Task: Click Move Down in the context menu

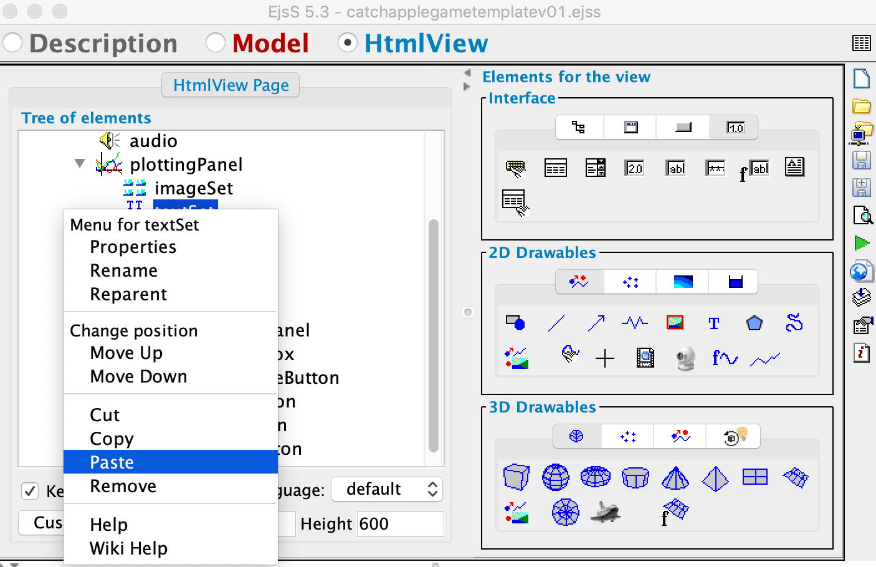Action: coord(139,377)
